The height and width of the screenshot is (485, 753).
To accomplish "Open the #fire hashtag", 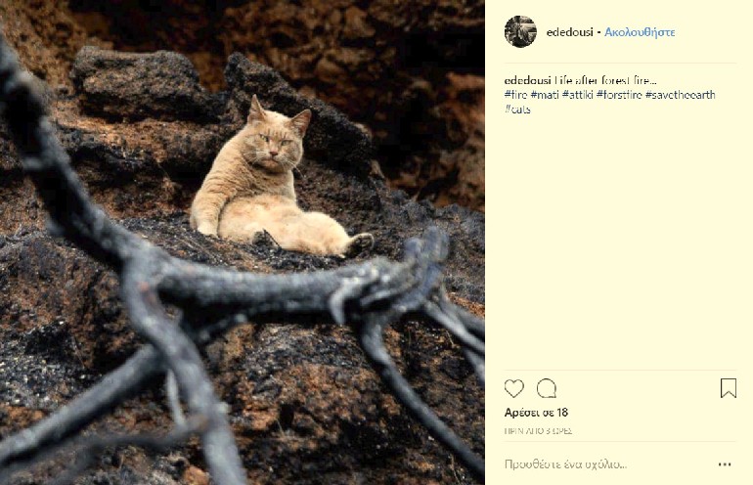I will (515, 94).
